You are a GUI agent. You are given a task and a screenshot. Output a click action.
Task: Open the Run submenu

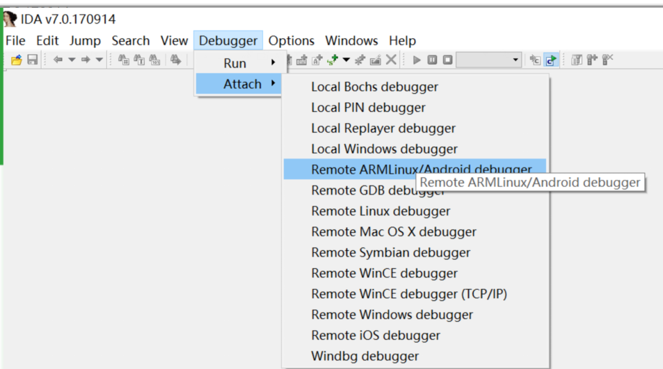[239, 63]
